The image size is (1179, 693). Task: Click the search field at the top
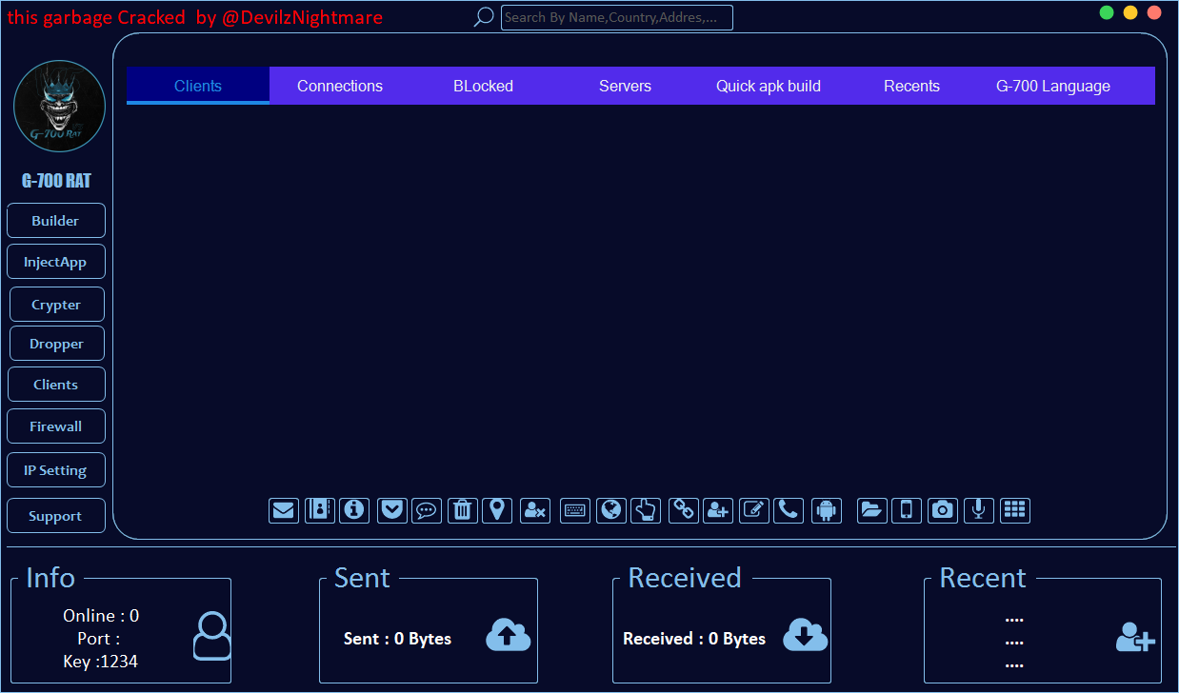pos(616,17)
